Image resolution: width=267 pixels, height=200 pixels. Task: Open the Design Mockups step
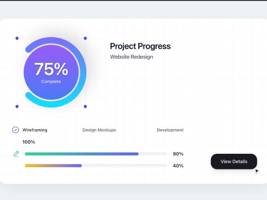[99, 130]
